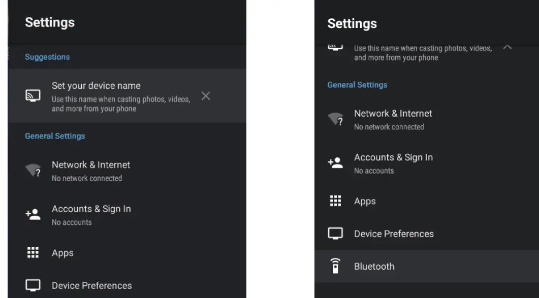Open the Bluetooth settings entry
The image size is (539, 298).
pos(374,267)
